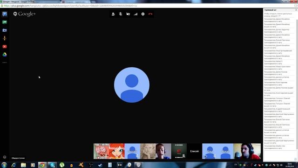Image resolution: width=298 pixels, height=168 pixels.
Task: Open the YouTube app in sidebar
Action: (5, 47)
